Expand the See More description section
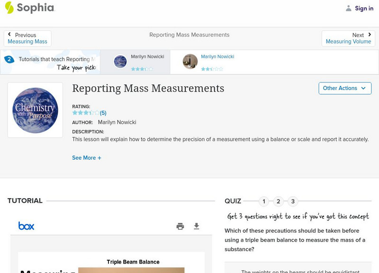 [x=86, y=158]
